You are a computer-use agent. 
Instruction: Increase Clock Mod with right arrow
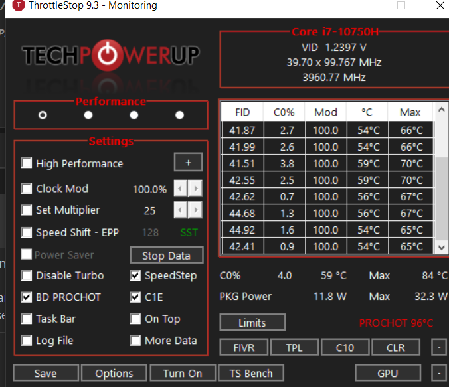(x=195, y=189)
